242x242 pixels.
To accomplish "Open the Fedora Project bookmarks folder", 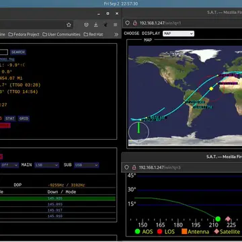I will click(x=24, y=34).
